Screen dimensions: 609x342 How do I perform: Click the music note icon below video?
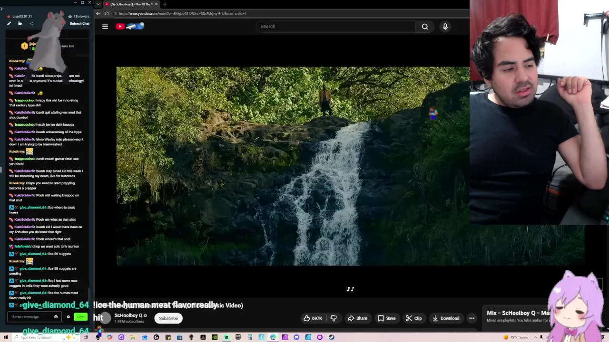pyautogui.click(x=350, y=289)
